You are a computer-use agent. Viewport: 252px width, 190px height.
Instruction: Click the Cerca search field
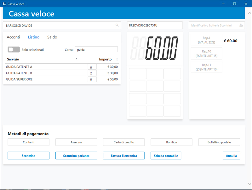tap(96, 49)
